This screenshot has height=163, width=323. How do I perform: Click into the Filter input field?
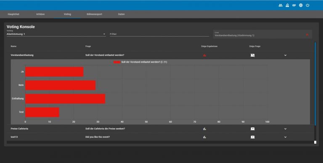pyautogui.click(x=159, y=34)
